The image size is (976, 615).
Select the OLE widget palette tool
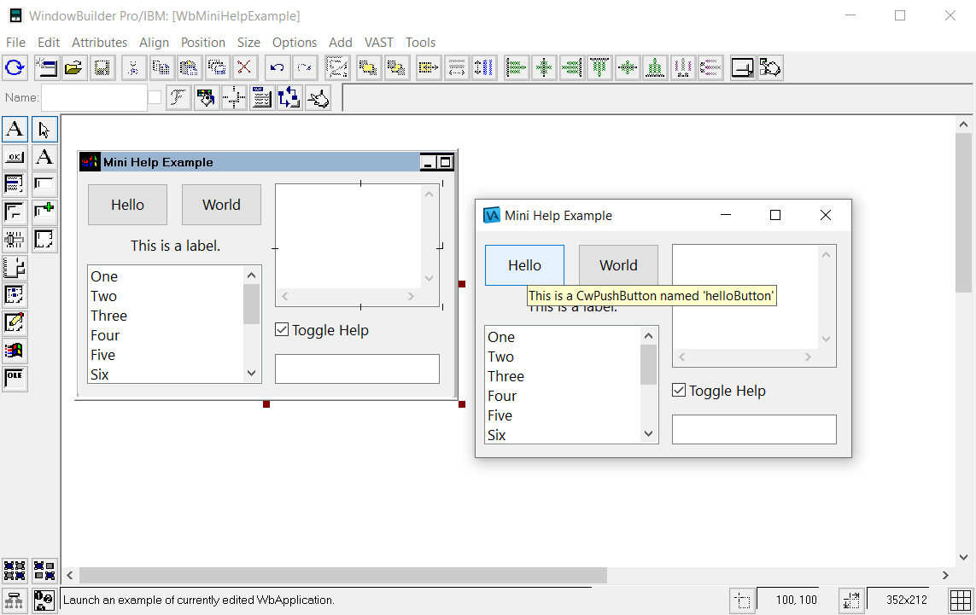point(15,378)
